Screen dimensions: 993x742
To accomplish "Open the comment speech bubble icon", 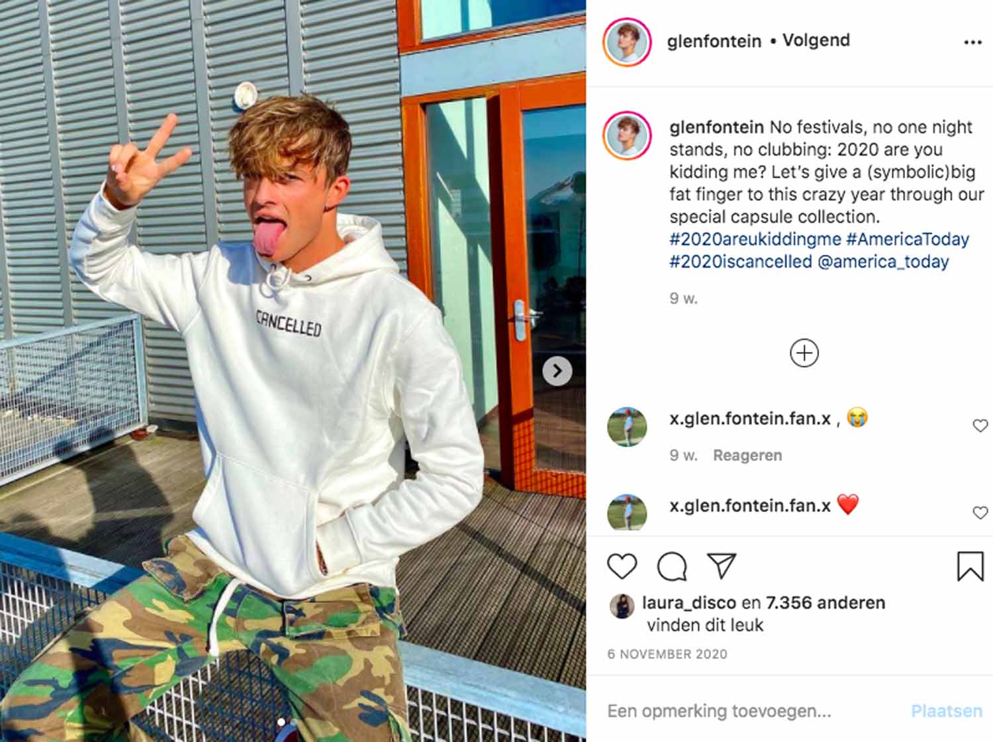I will pos(672,566).
